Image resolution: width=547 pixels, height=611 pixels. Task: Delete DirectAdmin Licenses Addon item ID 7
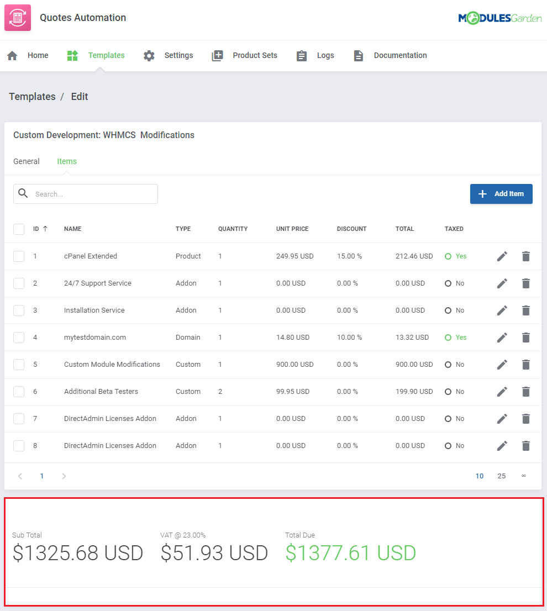click(526, 419)
